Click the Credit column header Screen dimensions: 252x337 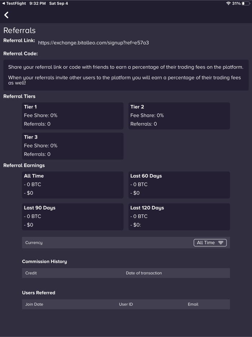(x=31, y=273)
